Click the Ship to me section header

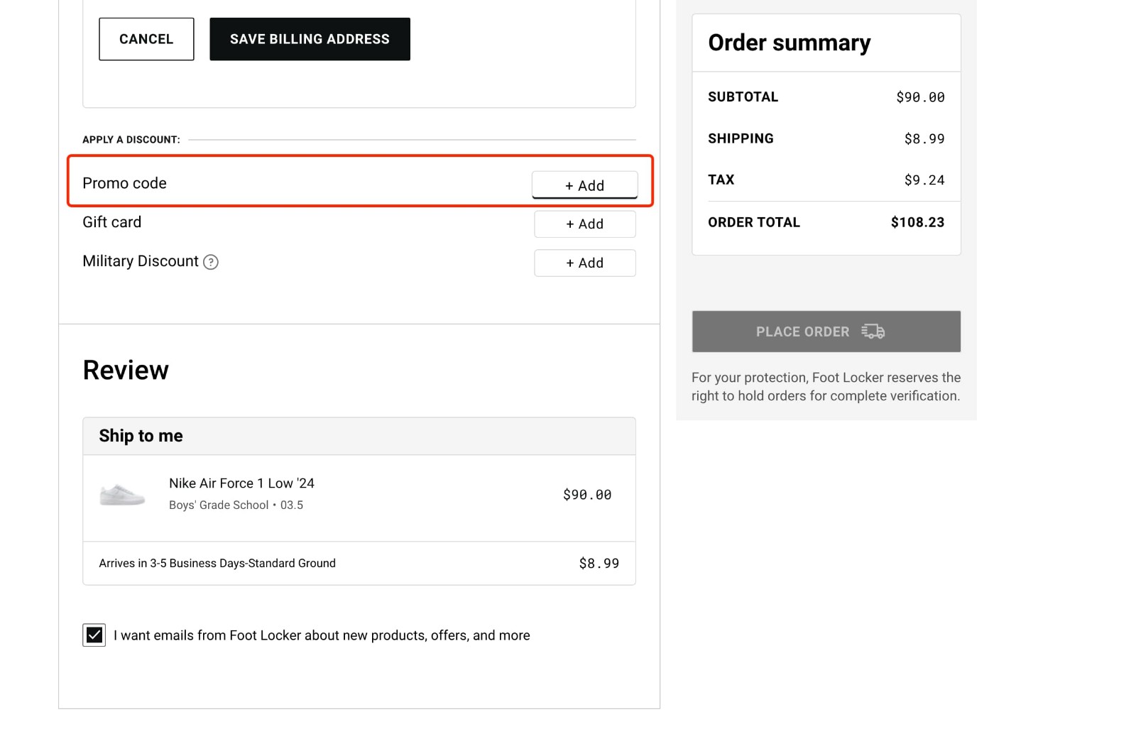click(141, 435)
